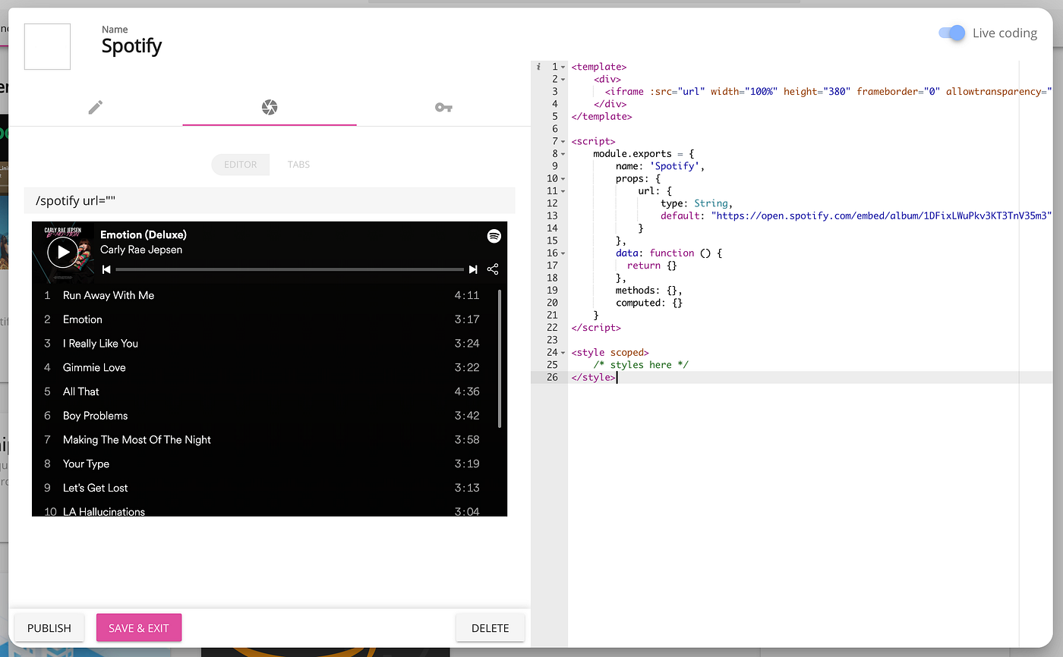This screenshot has height=657, width=1063.
Task: Open the Spotify share icon
Action: click(493, 269)
